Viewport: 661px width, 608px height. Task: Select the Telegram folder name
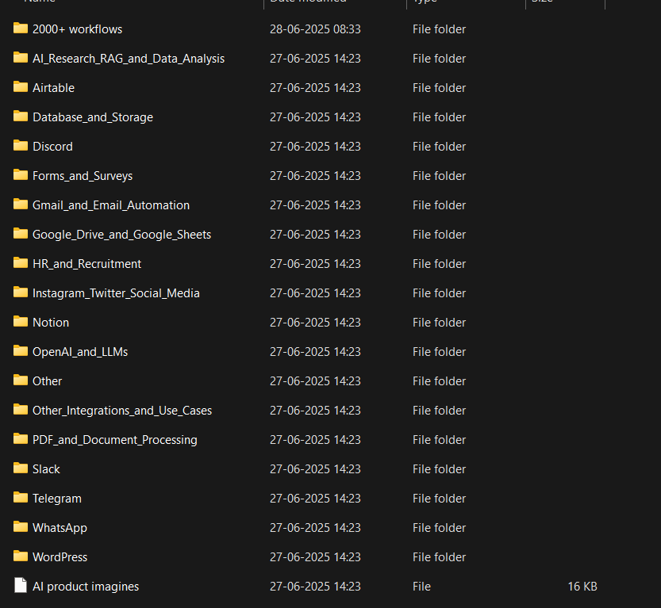[x=57, y=499]
